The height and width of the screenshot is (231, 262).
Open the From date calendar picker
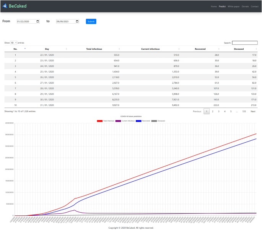[x=37, y=21]
